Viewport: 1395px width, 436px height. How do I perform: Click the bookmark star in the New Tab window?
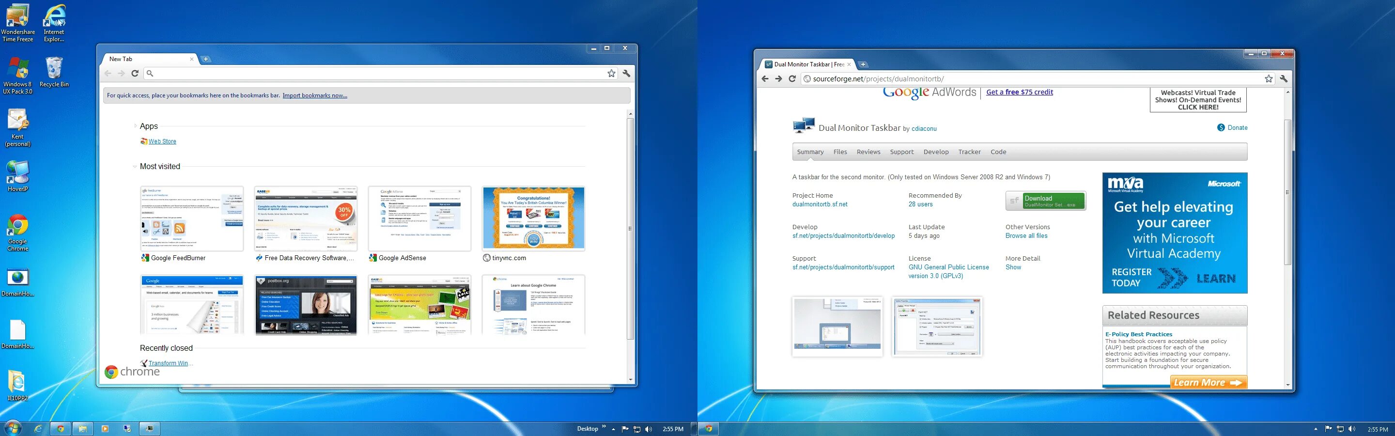611,73
